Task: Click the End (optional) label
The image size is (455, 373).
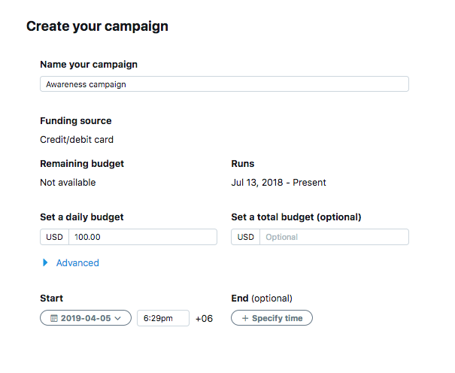Action: click(x=262, y=299)
